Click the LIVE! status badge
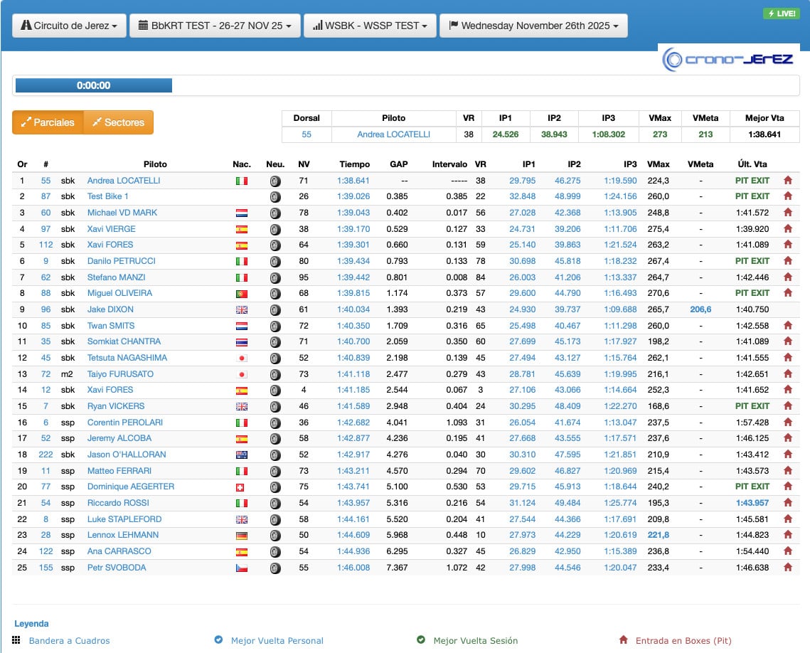The height and width of the screenshot is (653, 810). pyautogui.click(x=781, y=14)
